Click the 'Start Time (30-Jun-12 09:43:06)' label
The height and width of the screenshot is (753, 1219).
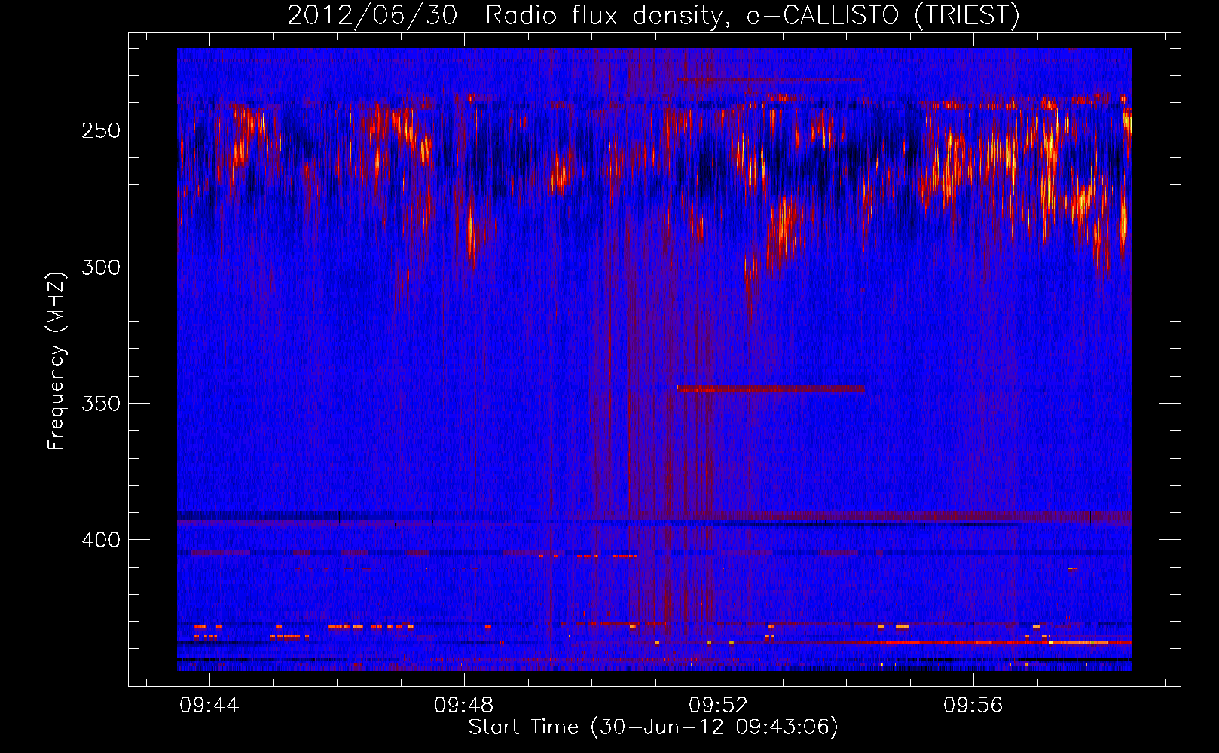click(x=653, y=727)
